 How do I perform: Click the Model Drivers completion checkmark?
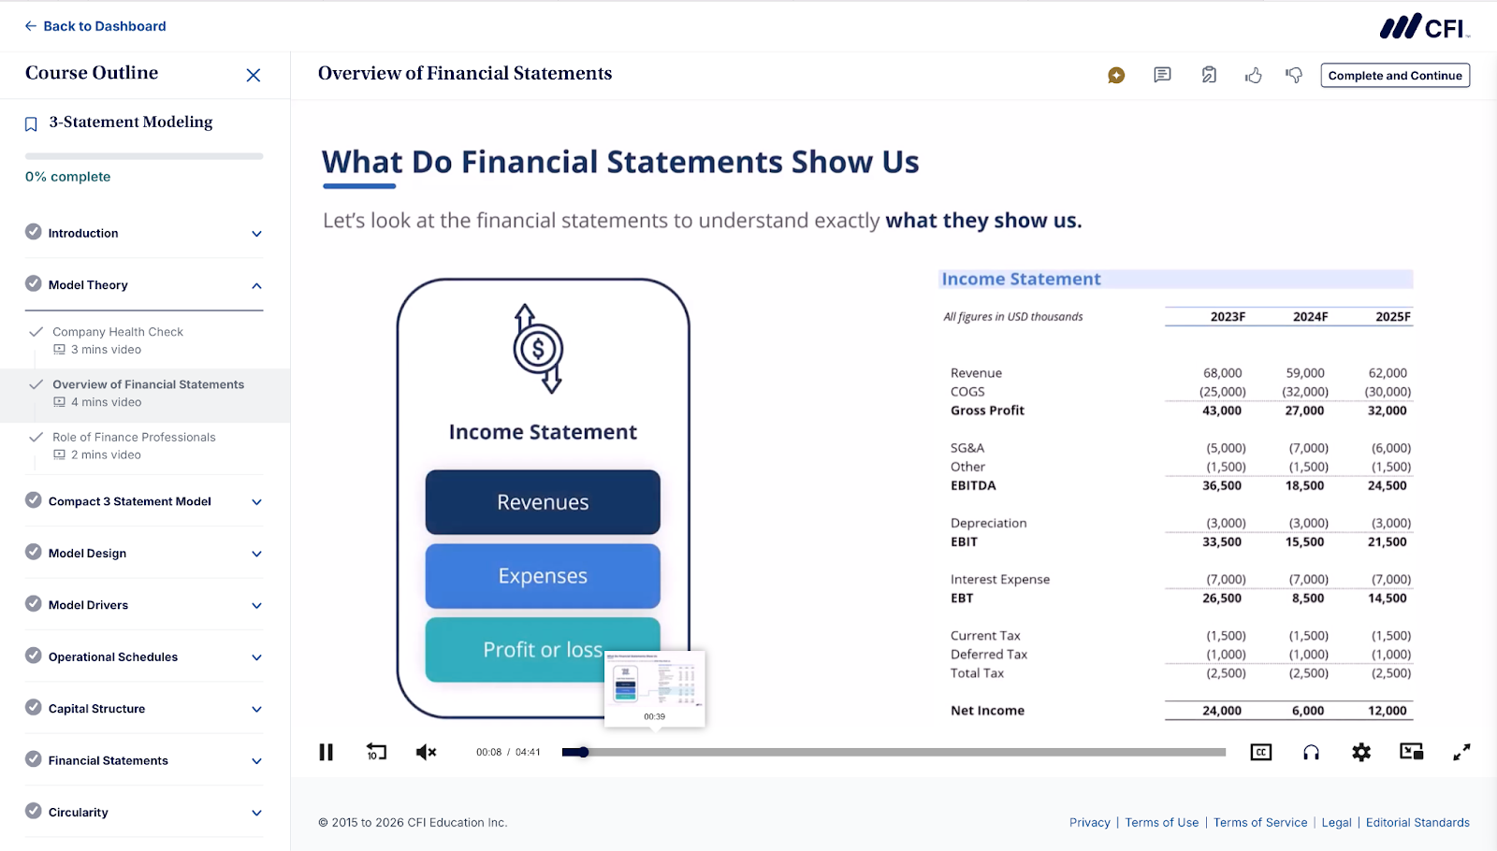(34, 603)
